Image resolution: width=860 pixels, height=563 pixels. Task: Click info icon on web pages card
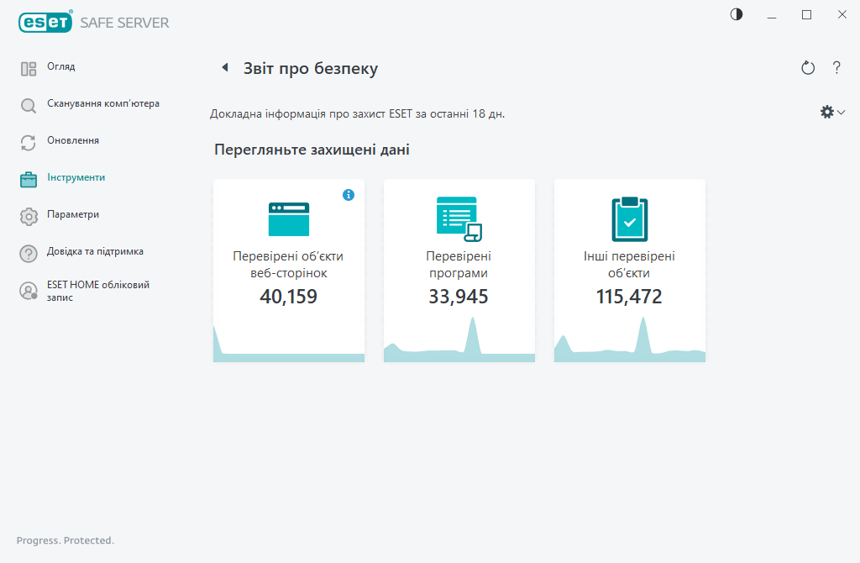tap(349, 195)
